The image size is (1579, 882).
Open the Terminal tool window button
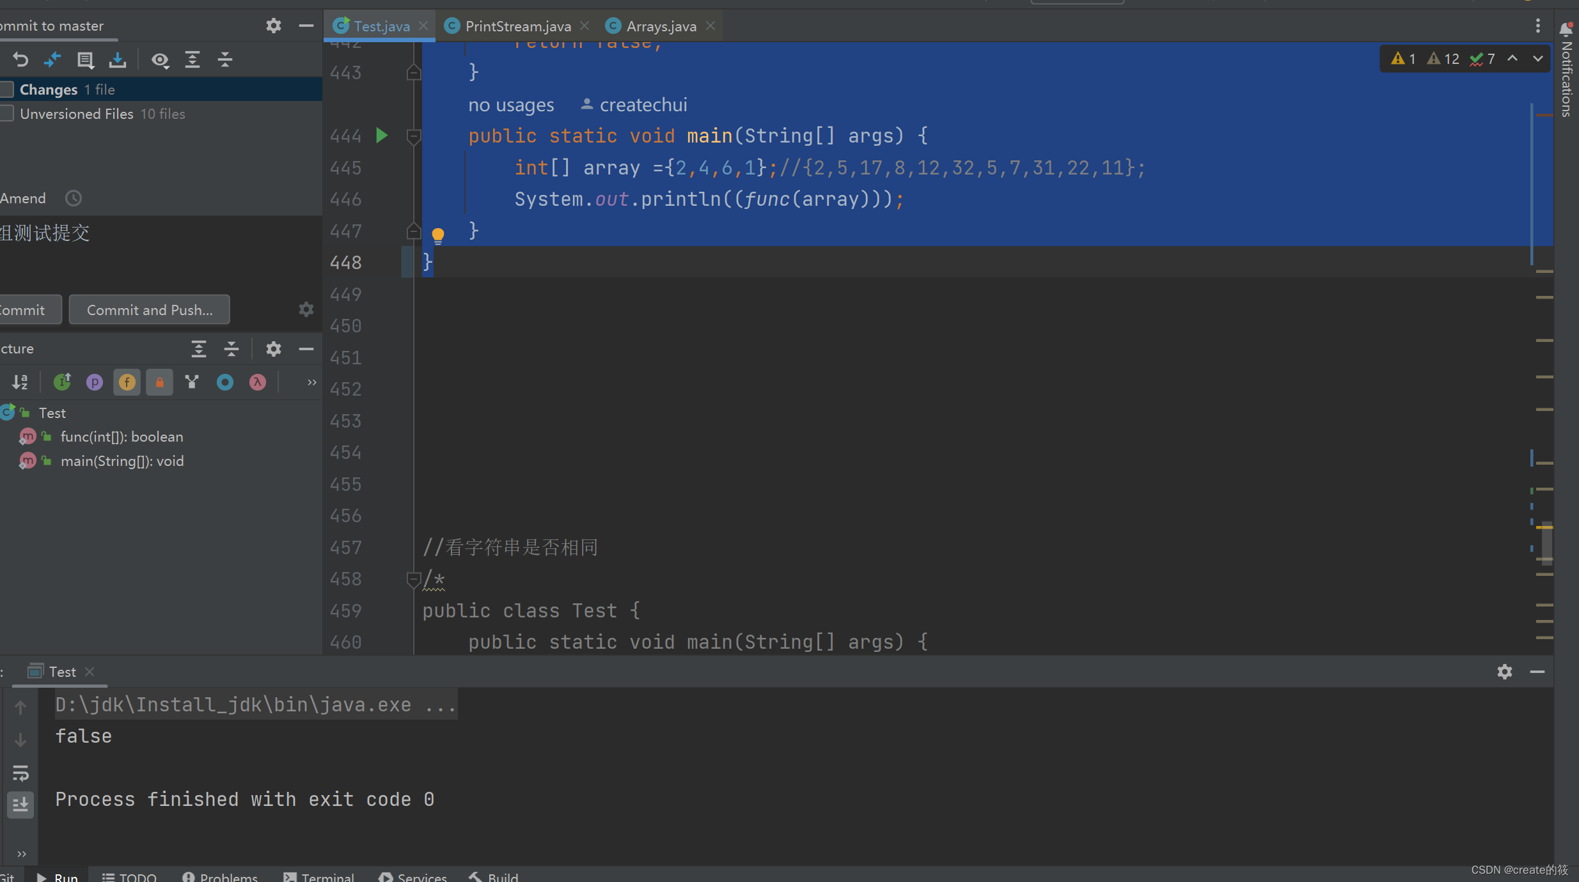pyautogui.click(x=319, y=876)
